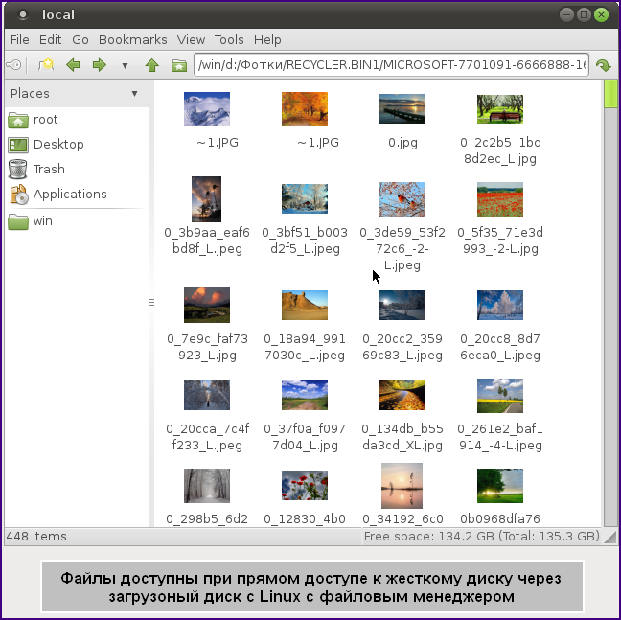Click the trash can icon
This screenshot has width=621, height=620.
[x=18, y=169]
